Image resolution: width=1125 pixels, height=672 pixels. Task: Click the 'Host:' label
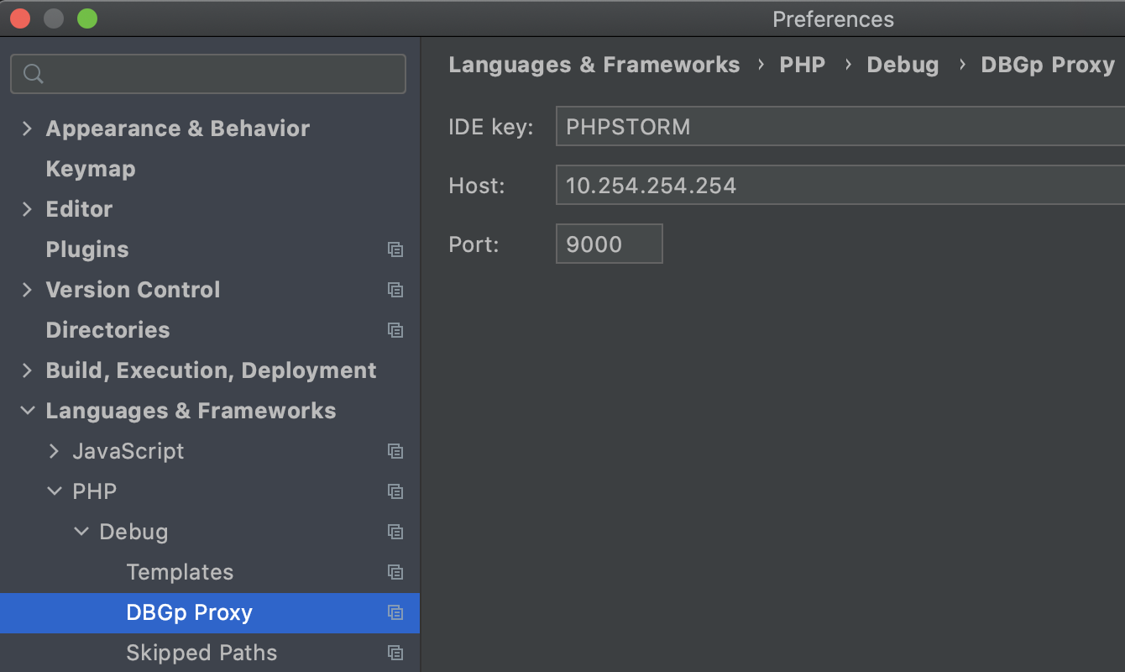[477, 186]
